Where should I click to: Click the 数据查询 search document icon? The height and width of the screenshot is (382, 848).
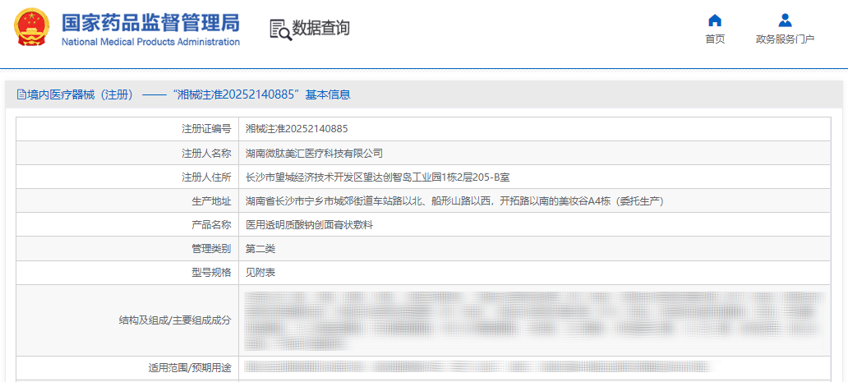click(281, 30)
